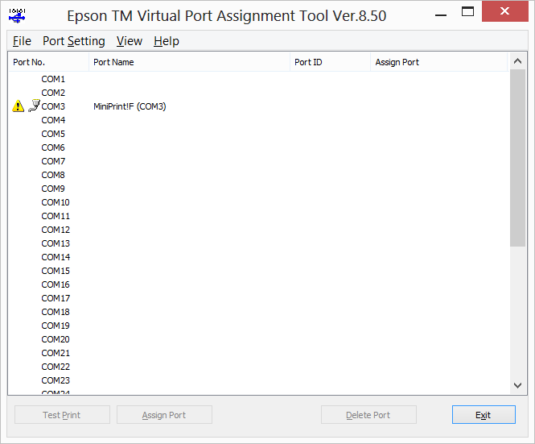The height and width of the screenshot is (444, 535).
Task: Maximize the Virtual Port Assignment Tool window
Action: 467,11
